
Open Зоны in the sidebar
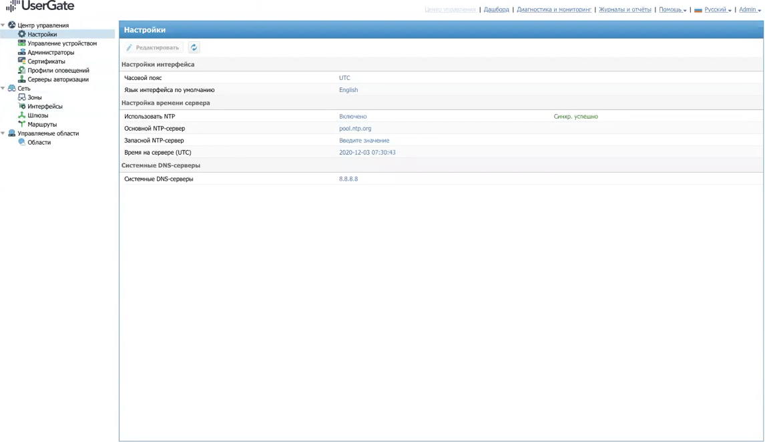pos(34,97)
